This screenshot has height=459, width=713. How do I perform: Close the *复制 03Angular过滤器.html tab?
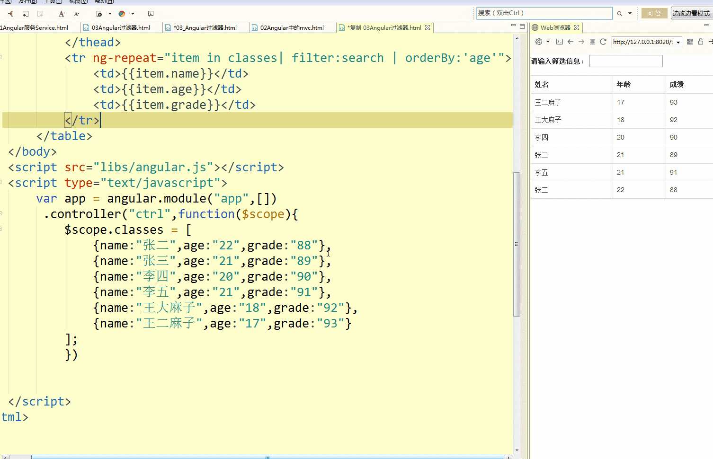click(428, 27)
